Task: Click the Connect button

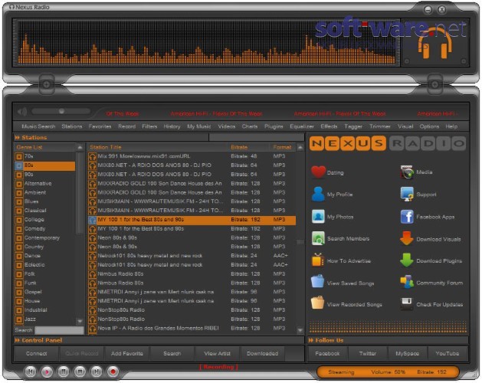Action: [36, 353]
